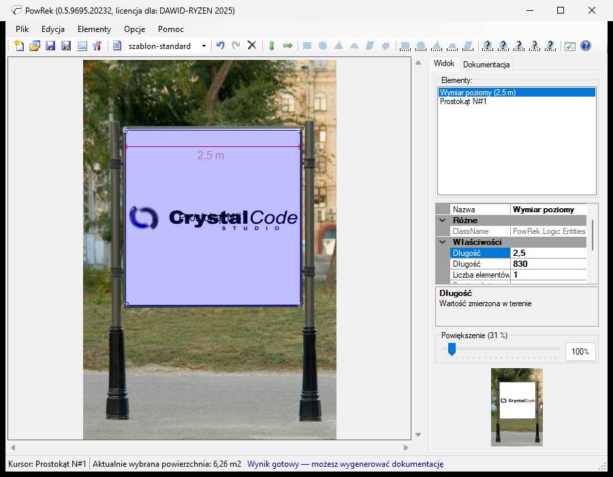
Task: Click the preview thumbnail of the billboard
Action: [x=517, y=407]
